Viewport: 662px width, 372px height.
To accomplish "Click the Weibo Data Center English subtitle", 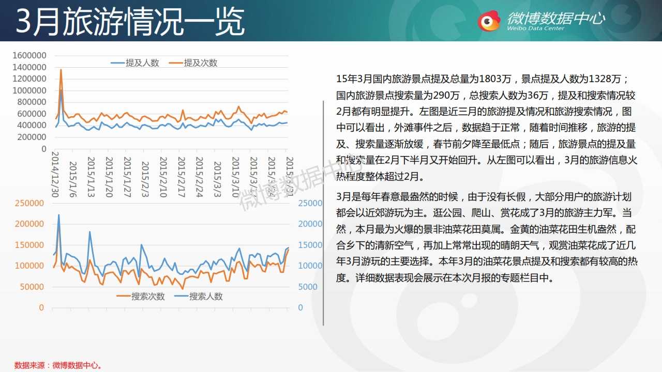I will click(x=536, y=28).
